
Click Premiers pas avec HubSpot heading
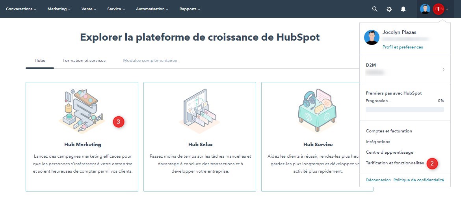394,93
